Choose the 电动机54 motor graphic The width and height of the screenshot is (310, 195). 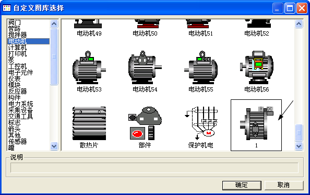click(145, 68)
